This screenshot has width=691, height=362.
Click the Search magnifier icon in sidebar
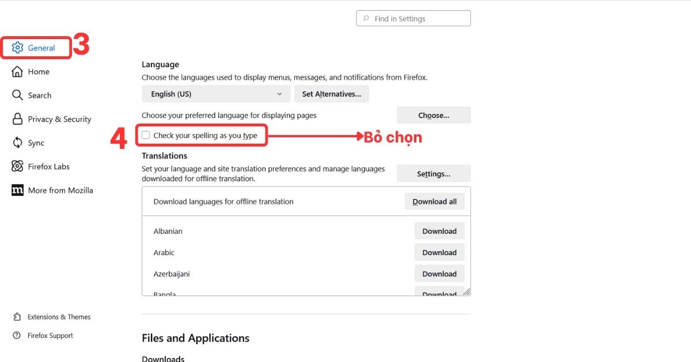(x=17, y=95)
